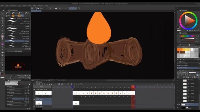Go to the first frame in timeline

click(48, 84)
